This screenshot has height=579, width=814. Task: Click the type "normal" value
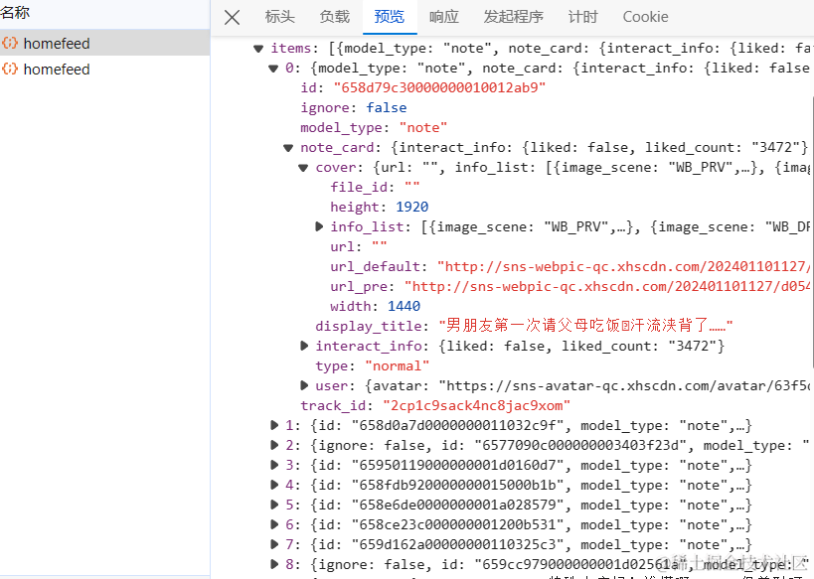(398, 365)
